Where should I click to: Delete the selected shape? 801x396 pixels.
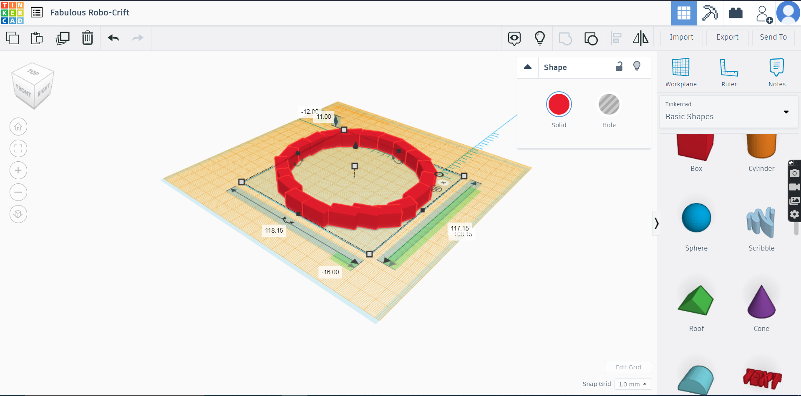click(88, 38)
